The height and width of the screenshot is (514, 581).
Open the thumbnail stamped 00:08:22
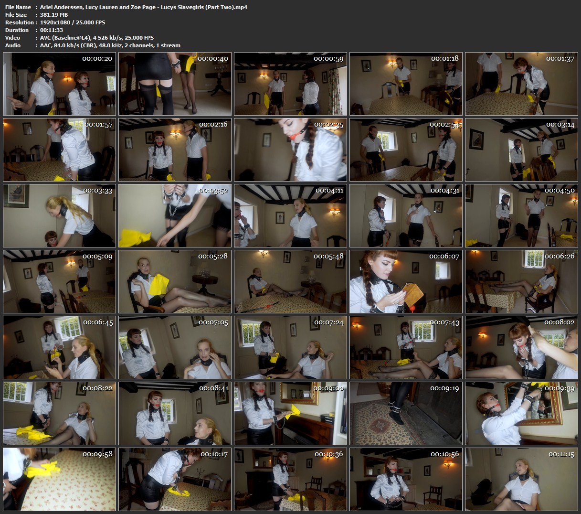pos(60,414)
